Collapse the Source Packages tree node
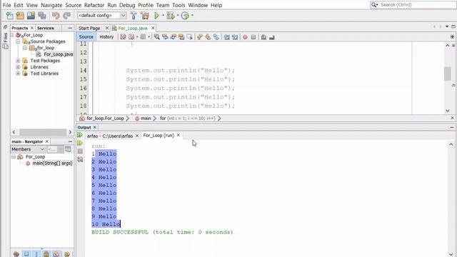Image resolution: width=457 pixels, height=257 pixels. [x=18, y=41]
